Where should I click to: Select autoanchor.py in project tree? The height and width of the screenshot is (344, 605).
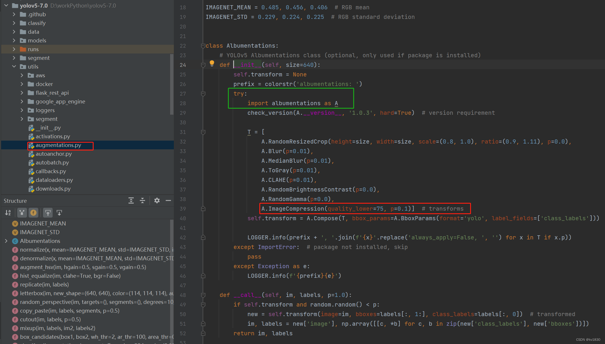pos(53,154)
